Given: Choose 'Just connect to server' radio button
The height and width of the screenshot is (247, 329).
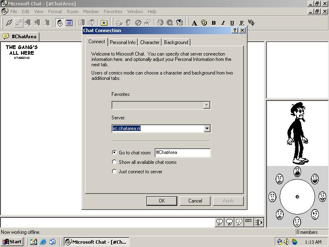Looking at the screenshot, I should pyautogui.click(x=114, y=171).
